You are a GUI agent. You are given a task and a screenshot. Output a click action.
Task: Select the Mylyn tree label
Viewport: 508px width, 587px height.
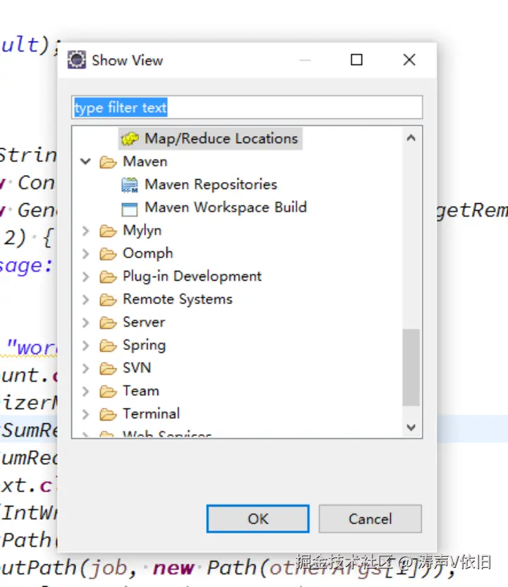(142, 231)
